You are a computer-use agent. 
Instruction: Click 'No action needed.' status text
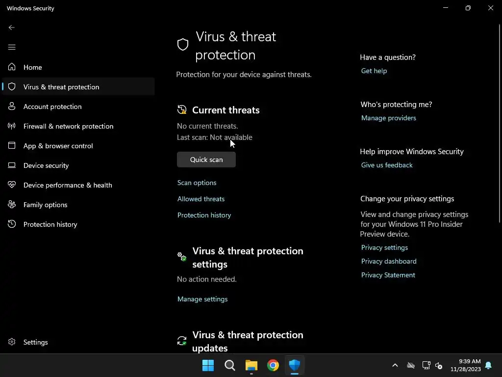pos(207,279)
